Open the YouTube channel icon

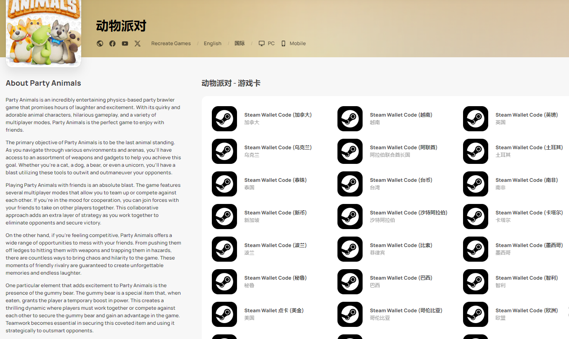[x=125, y=43]
